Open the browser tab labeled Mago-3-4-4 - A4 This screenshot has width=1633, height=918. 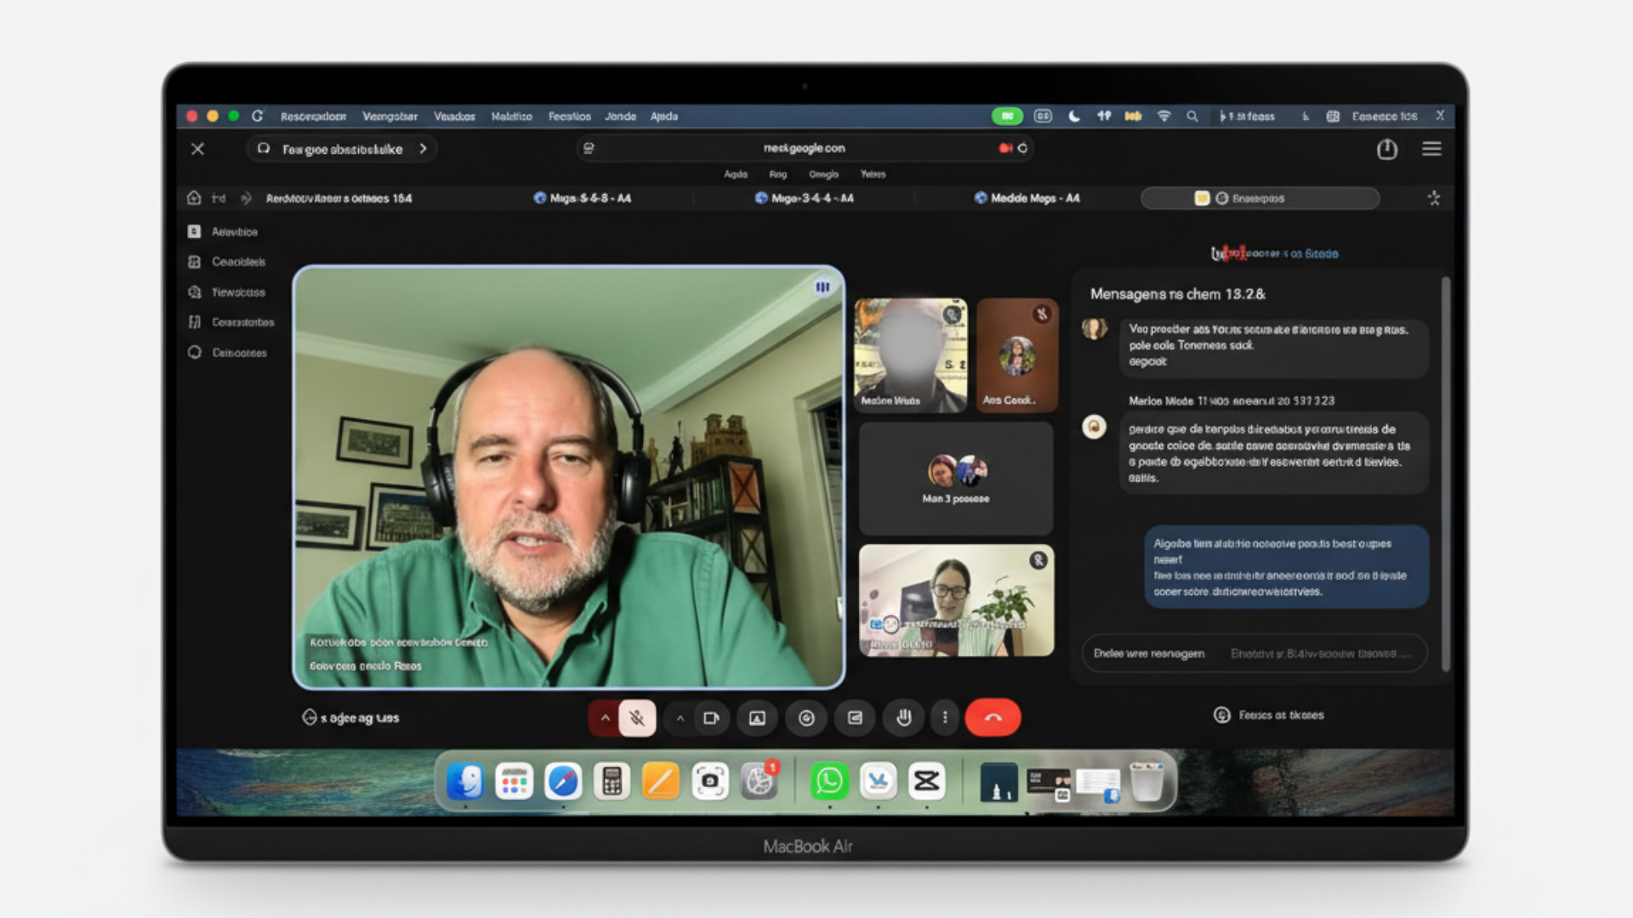805,198
